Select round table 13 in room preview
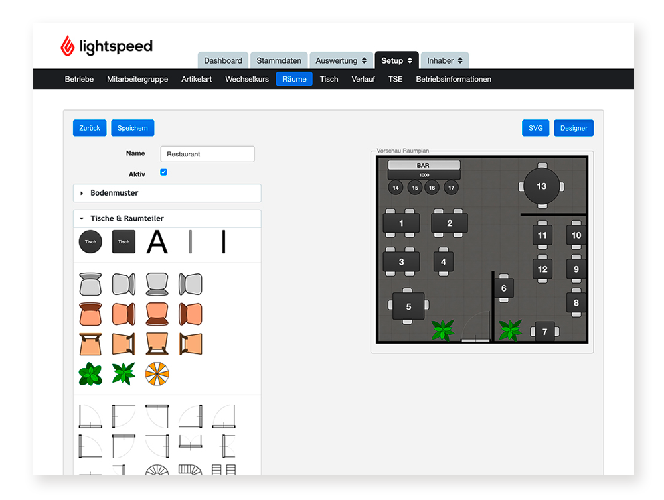This screenshot has width=664, height=500. pyautogui.click(x=542, y=186)
